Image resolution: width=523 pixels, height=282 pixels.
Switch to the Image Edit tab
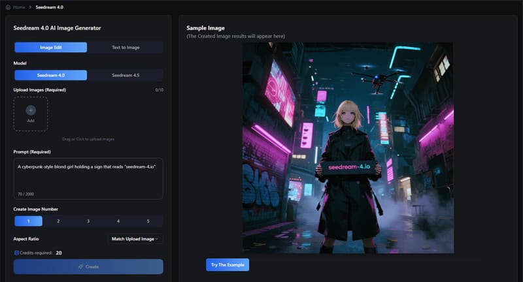point(51,47)
